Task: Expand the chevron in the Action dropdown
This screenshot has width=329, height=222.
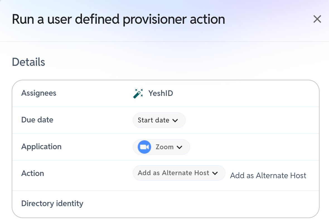Action: (x=215, y=173)
